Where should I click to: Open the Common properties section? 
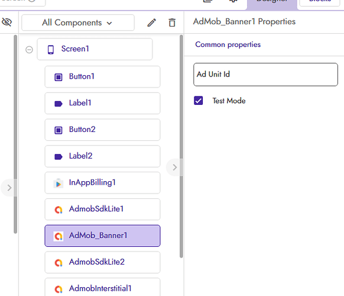pyautogui.click(x=228, y=44)
